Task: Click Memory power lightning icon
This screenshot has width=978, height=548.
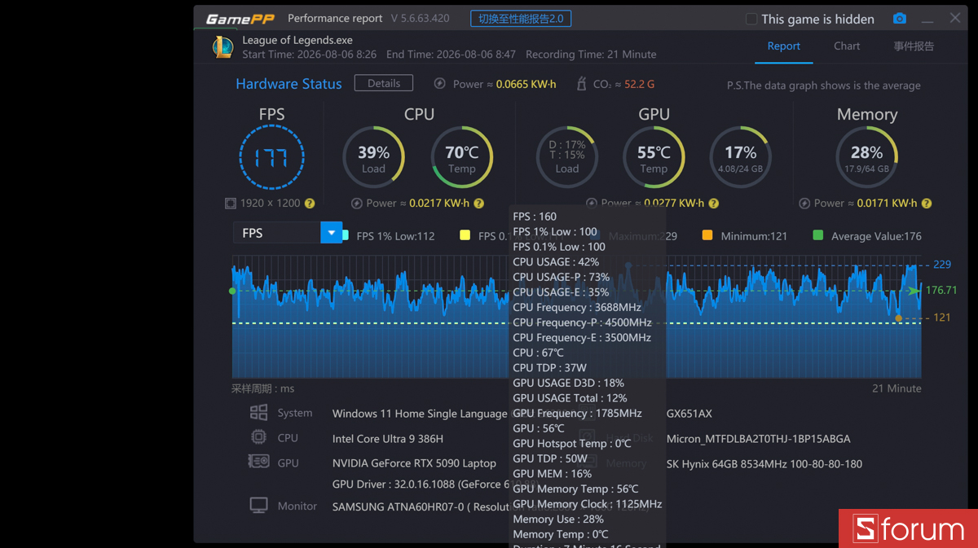Action: coord(804,204)
